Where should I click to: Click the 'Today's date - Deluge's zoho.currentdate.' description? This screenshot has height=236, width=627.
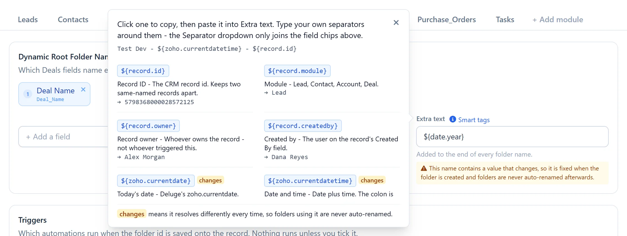tap(178, 194)
